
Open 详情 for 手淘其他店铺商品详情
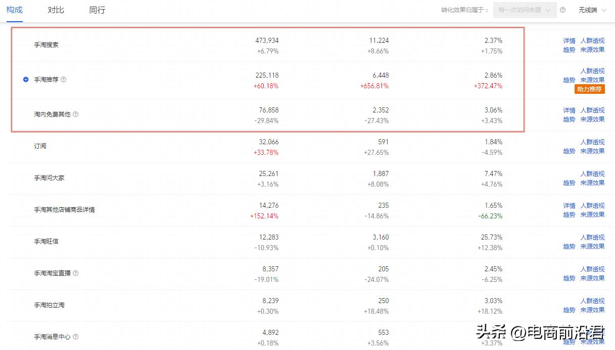click(569, 206)
